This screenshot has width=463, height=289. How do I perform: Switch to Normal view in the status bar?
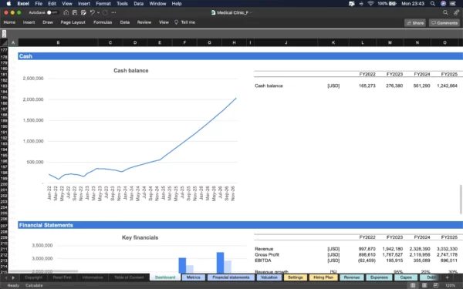(413, 285)
